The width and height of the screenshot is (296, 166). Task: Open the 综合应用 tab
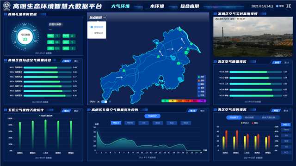190,6
